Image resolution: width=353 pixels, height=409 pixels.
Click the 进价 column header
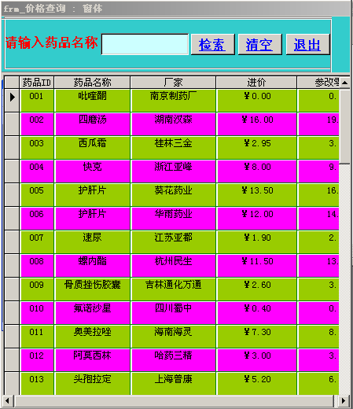pyautogui.click(x=256, y=83)
